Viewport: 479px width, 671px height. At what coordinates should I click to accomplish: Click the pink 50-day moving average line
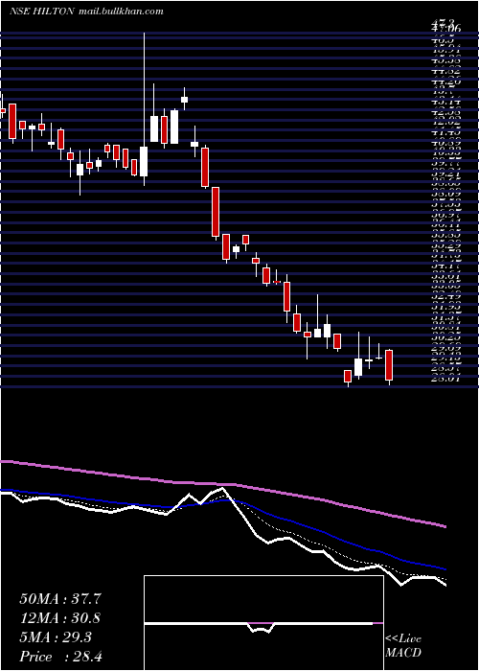[222, 492]
